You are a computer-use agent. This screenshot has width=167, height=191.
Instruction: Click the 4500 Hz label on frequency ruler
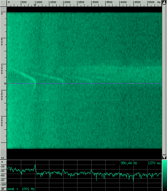137,2
